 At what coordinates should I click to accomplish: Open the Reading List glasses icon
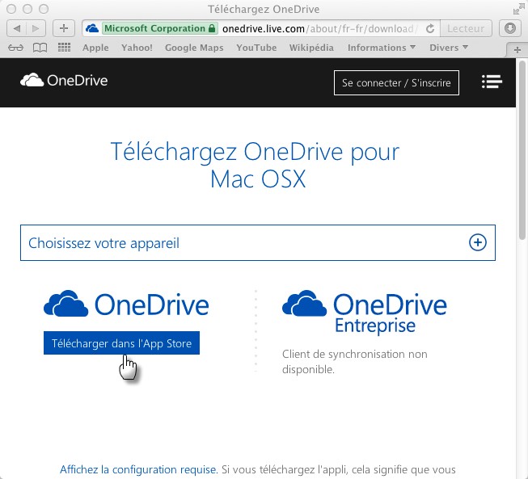pos(15,48)
